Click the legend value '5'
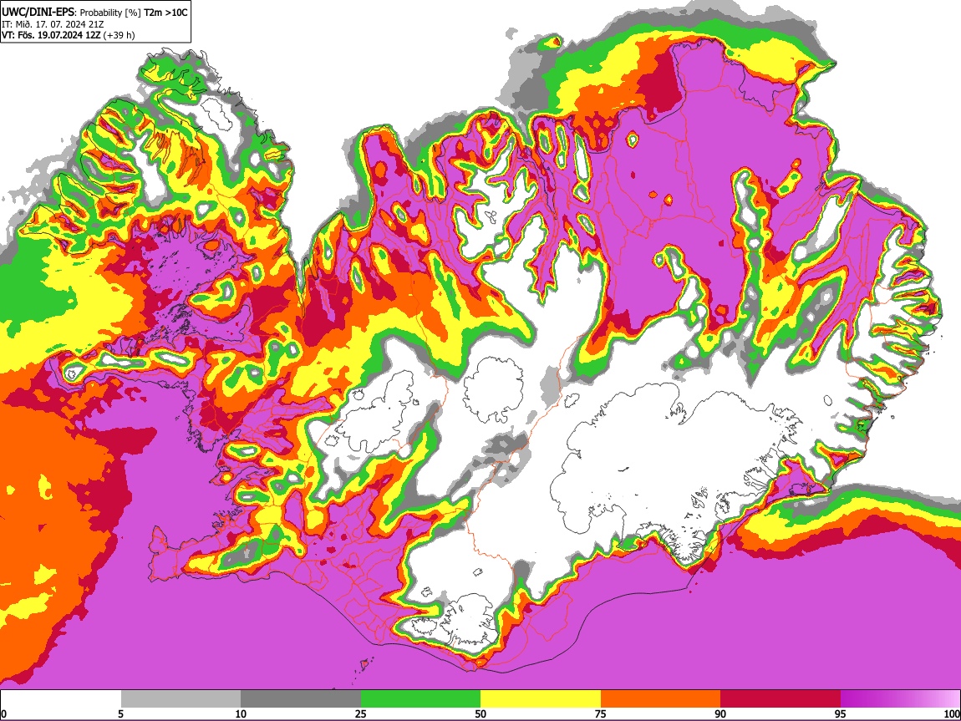The height and width of the screenshot is (721, 961). tap(120, 713)
